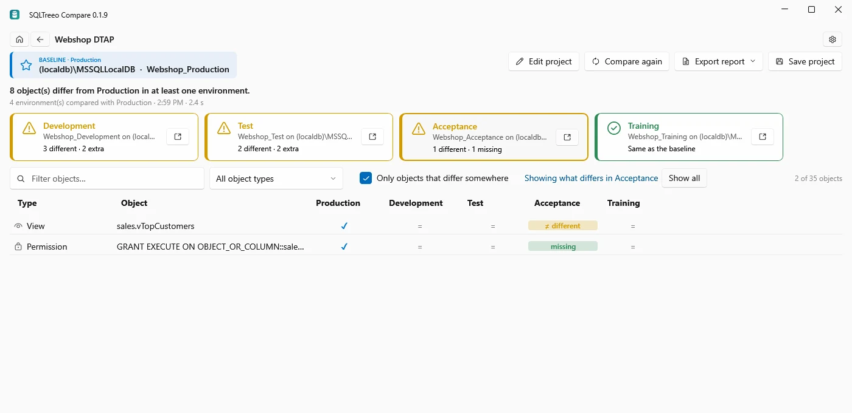The height and width of the screenshot is (413, 852).
Task: Click the back arrow button
Action: click(x=40, y=39)
